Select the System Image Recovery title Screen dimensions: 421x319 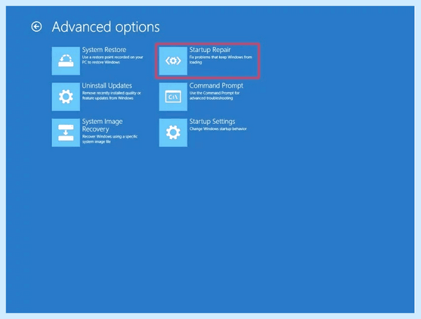click(102, 125)
